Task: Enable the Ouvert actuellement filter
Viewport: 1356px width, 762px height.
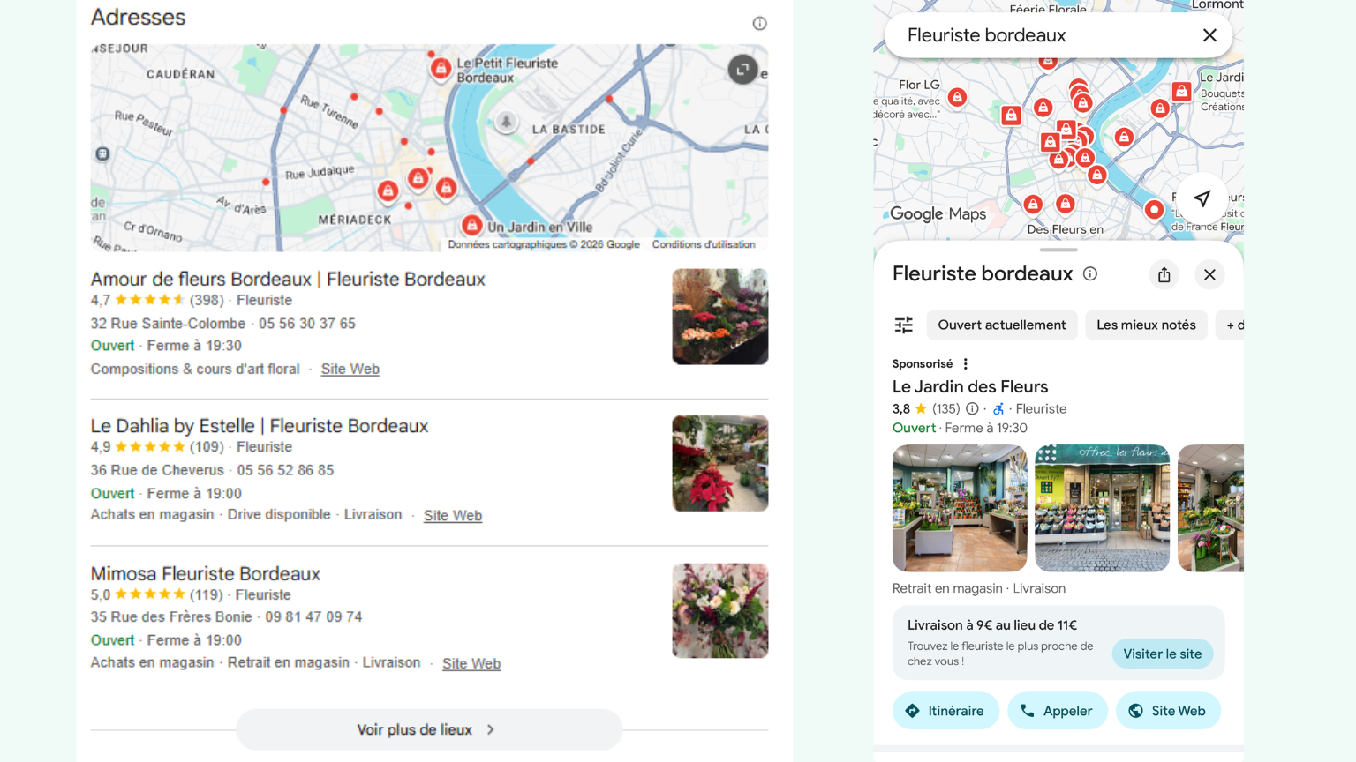Action: (x=1002, y=325)
